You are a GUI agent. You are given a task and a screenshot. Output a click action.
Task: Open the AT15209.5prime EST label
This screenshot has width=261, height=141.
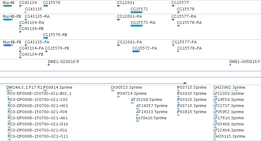point(147,100)
